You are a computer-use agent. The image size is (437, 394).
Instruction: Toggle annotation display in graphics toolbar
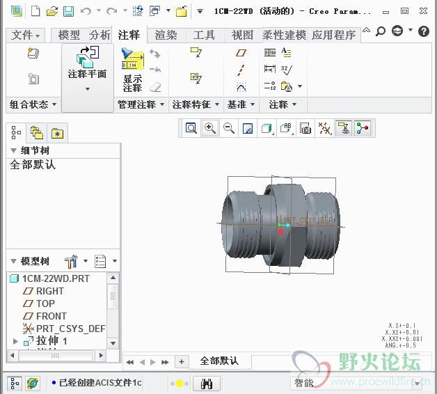coord(343,128)
